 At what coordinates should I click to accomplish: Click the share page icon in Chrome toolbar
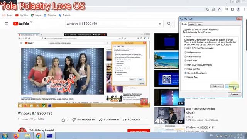coord(213,10)
